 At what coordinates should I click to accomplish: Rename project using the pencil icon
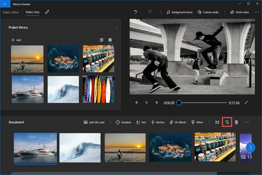47,12
